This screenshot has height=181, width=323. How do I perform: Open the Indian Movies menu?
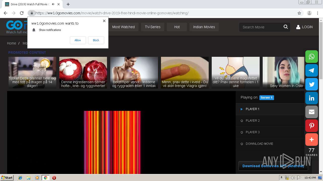204,27
